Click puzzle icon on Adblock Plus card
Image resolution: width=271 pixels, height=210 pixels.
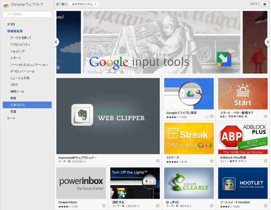(x=266, y=161)
